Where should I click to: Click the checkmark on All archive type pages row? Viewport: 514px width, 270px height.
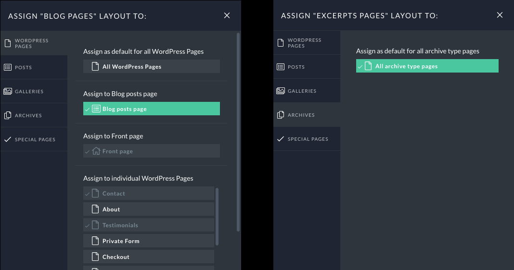click(x=360, y=67)
